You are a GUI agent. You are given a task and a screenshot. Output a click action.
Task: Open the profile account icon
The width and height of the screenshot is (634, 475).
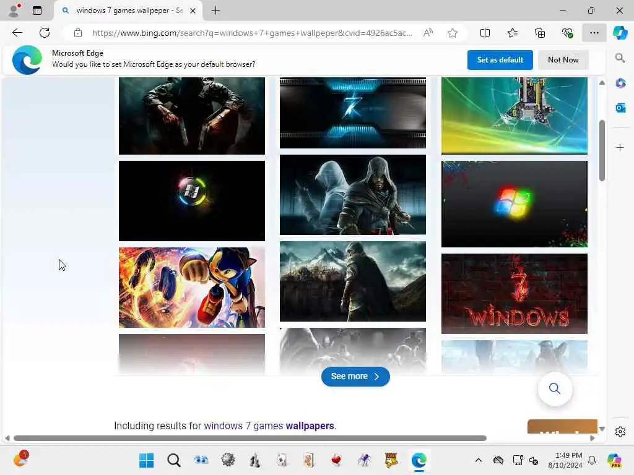(15, 11)
